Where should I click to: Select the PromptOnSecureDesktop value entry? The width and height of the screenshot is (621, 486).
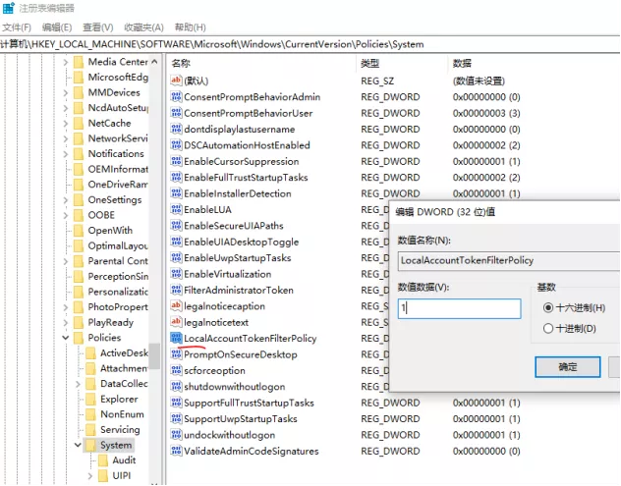pyautogui.click(x=240, y=354)
